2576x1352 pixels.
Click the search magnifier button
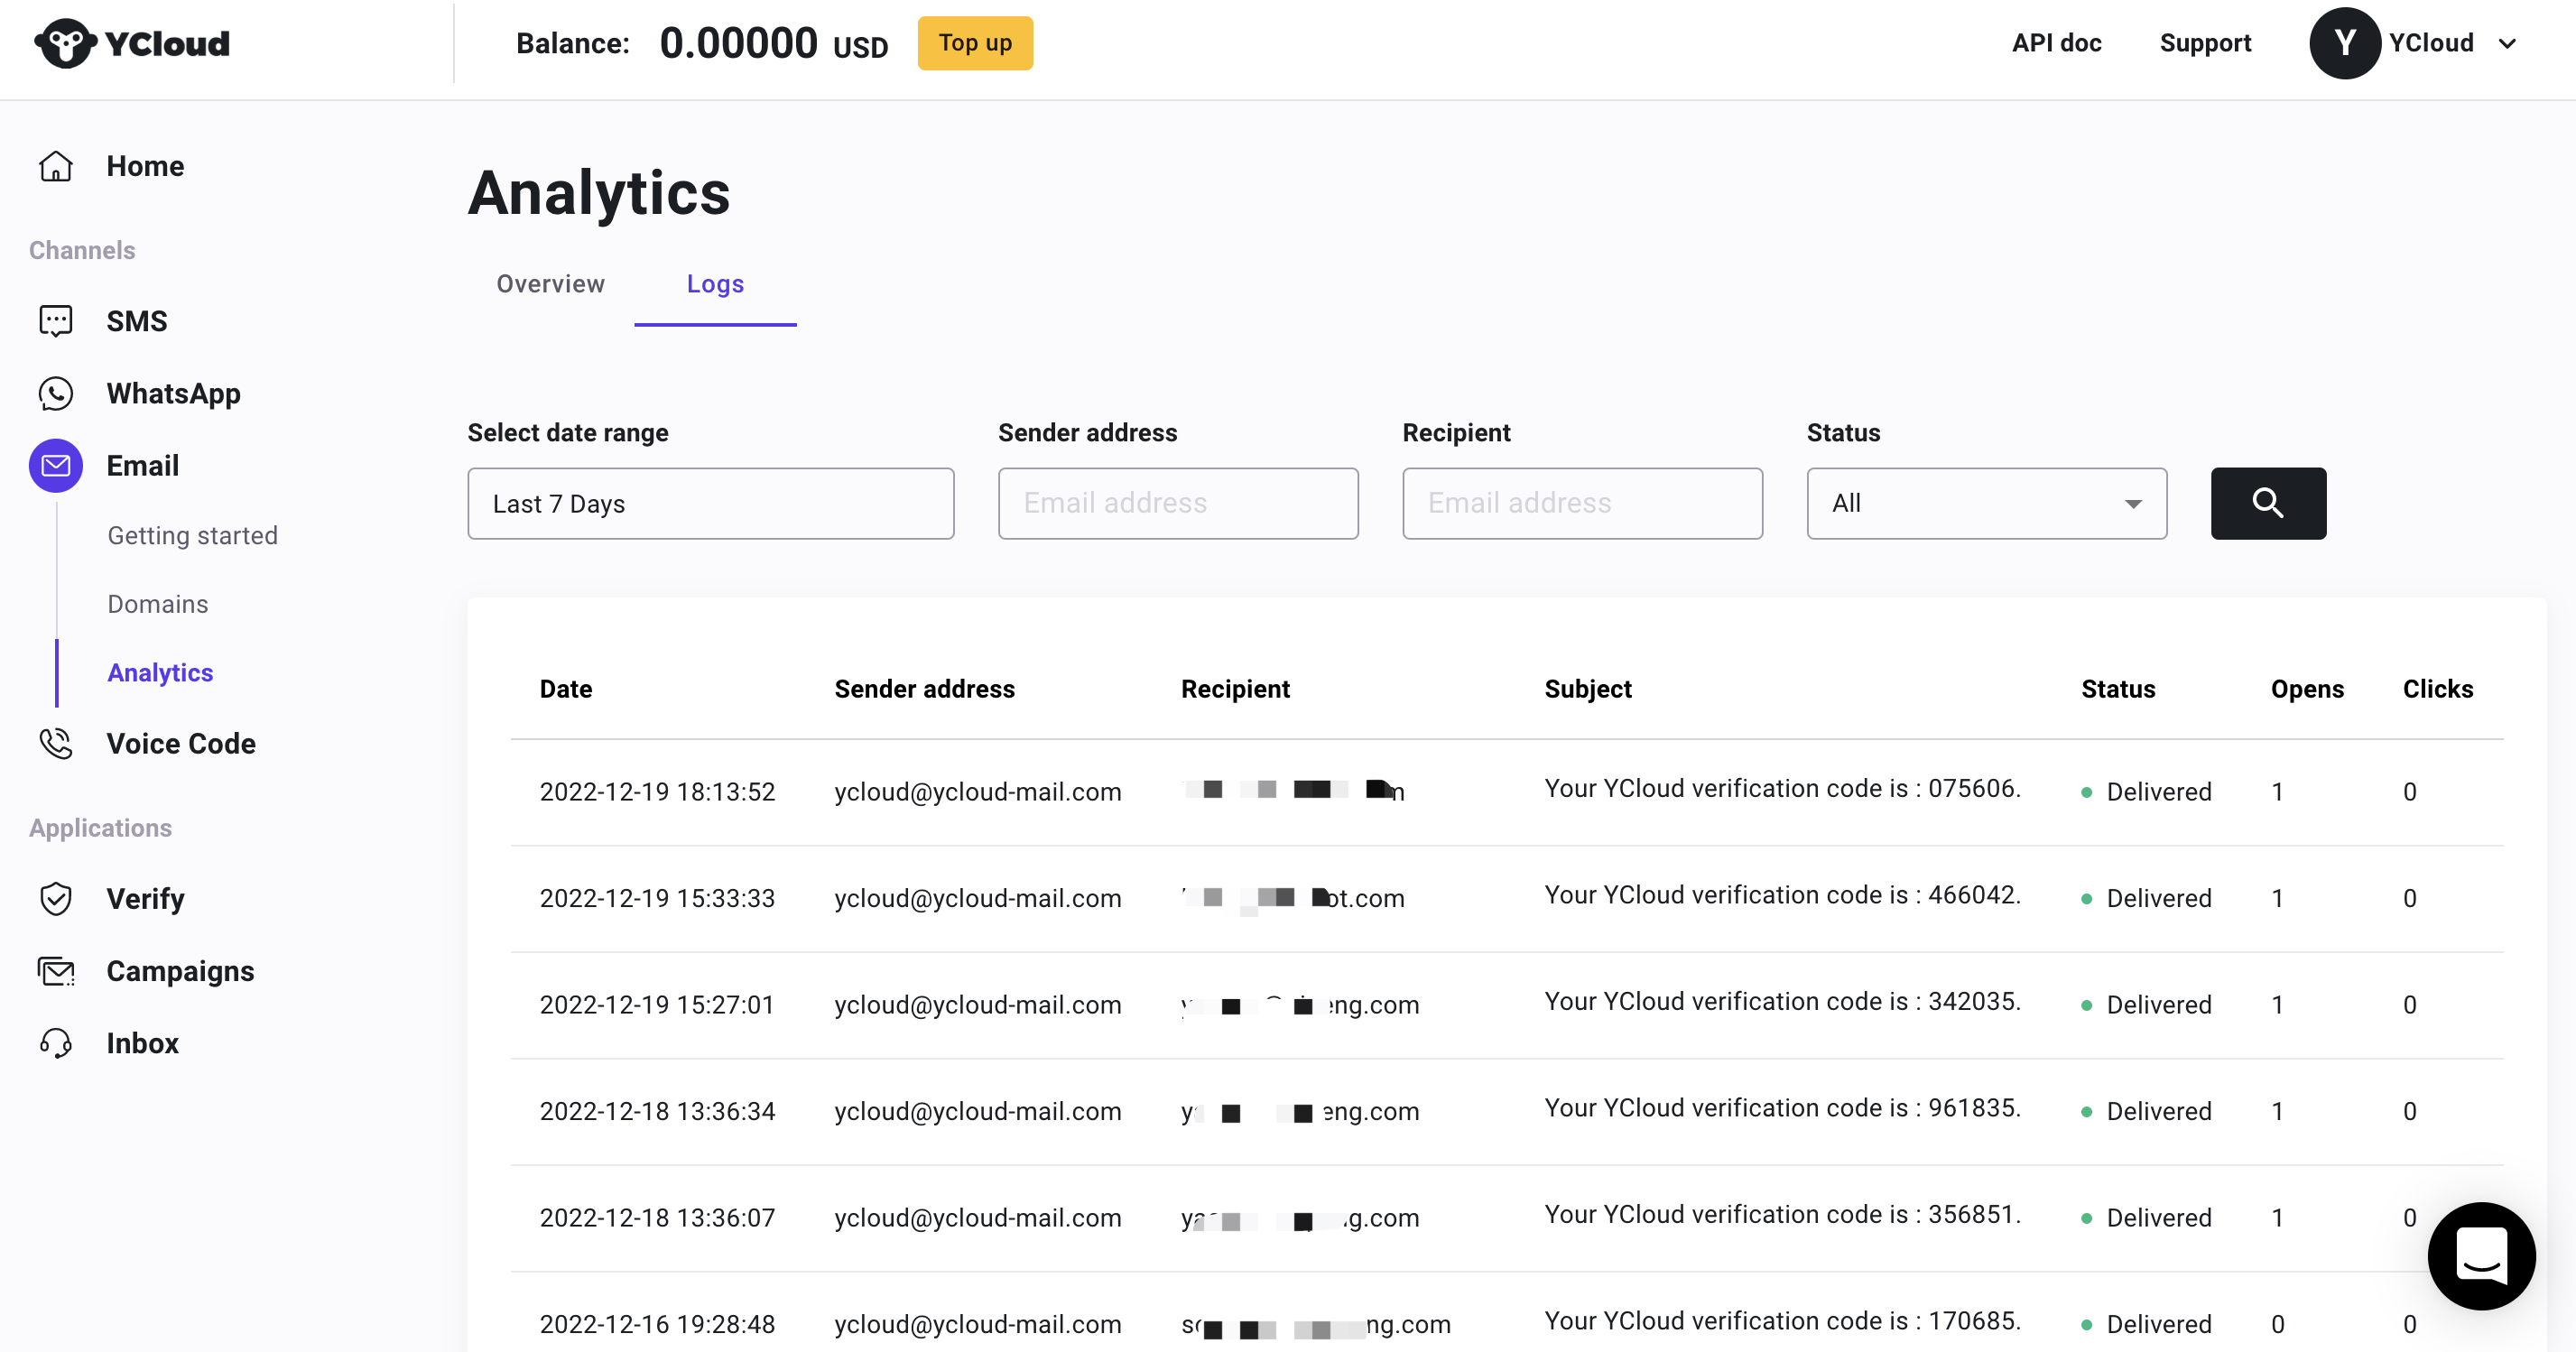(2267, 503)
